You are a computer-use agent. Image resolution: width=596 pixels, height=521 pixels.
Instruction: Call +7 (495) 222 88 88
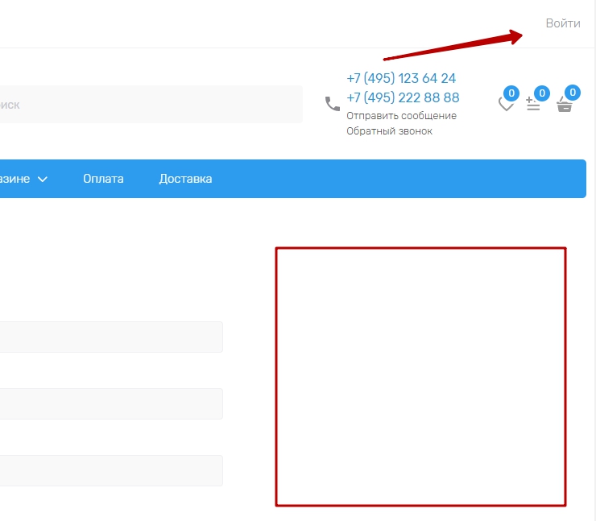(403, 97)
